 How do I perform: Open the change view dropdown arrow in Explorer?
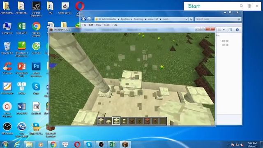(x=224, y=30)
